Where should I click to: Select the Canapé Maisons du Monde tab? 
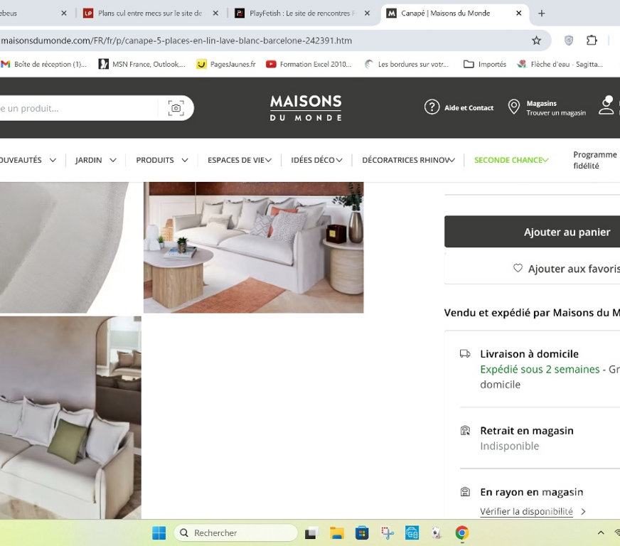448,13
